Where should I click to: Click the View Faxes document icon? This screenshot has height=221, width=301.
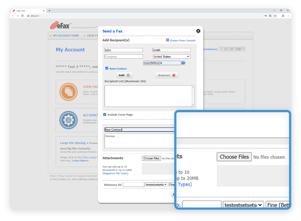tap(68, 91)
